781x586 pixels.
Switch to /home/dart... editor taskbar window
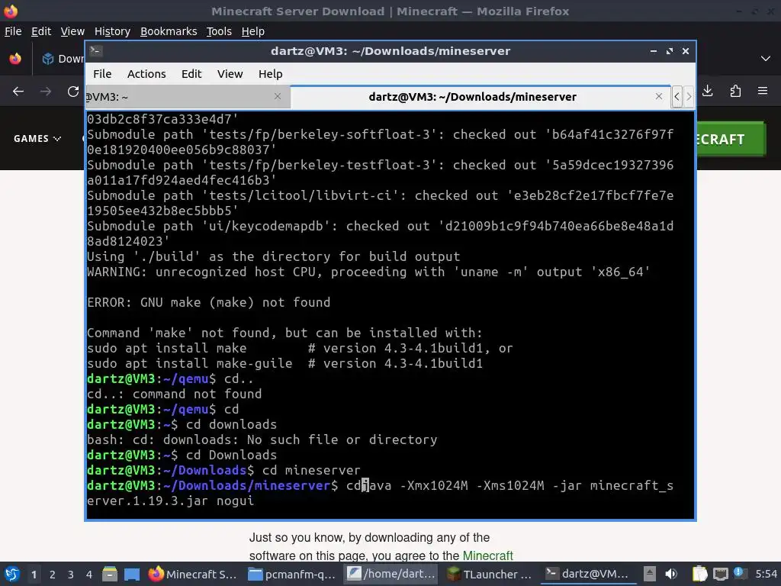(391, 574)
